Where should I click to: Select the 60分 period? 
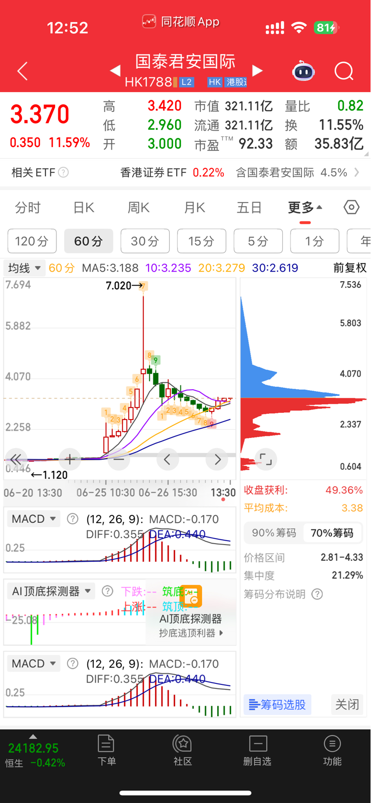pos(89,241)
